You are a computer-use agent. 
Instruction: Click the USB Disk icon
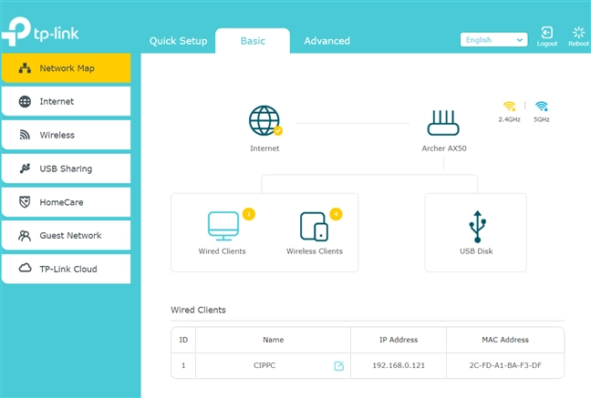477,226
